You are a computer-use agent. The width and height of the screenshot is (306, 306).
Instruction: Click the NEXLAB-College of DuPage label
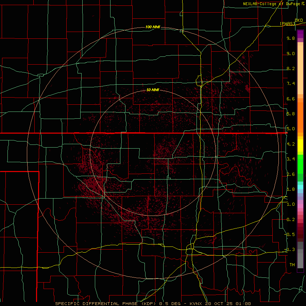(272, 4)
